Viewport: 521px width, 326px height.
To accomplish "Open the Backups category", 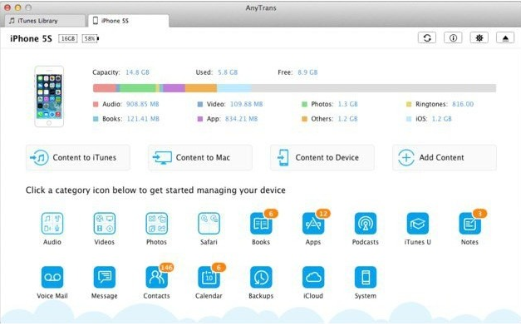I will click(261, 277).
